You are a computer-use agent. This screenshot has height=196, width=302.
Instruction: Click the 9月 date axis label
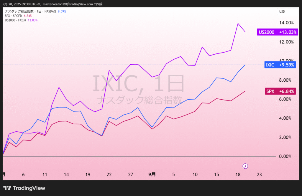tap(152, 174)
